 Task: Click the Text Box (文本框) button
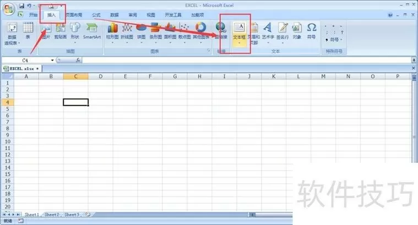click(240, 34)
